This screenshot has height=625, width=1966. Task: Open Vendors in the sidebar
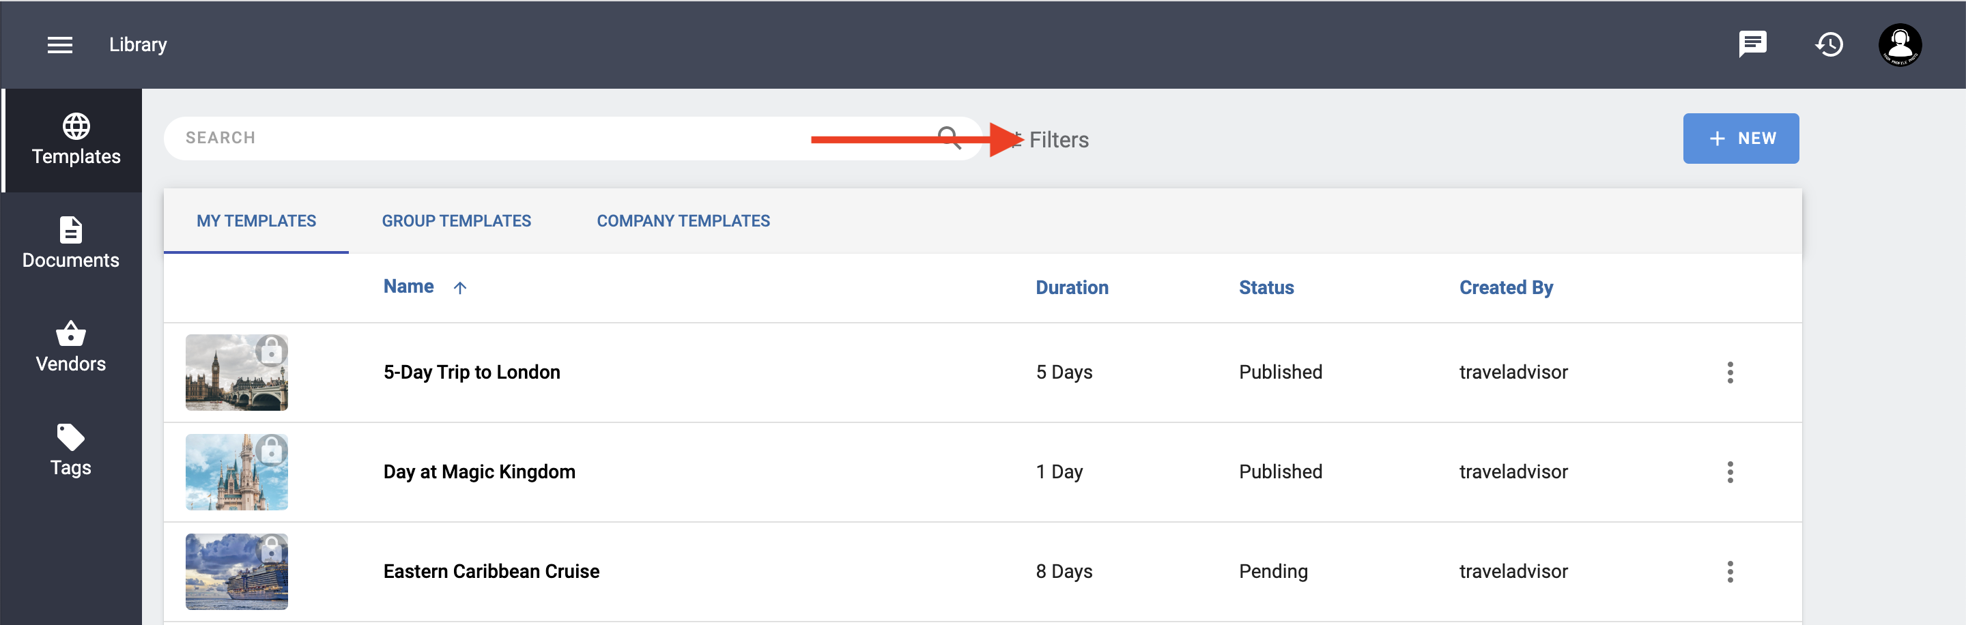point(71,347)
